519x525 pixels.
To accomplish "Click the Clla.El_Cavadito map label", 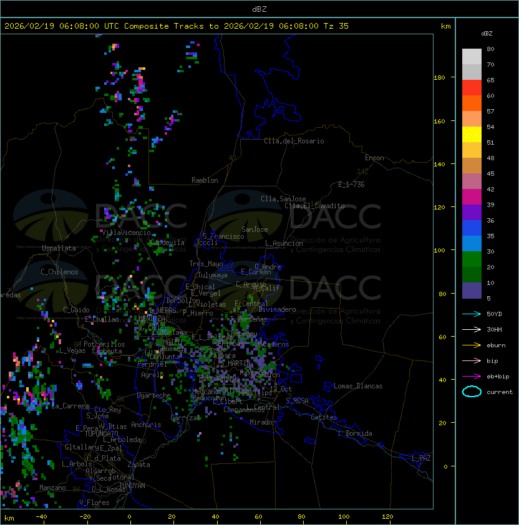I will tap(314, 206).
